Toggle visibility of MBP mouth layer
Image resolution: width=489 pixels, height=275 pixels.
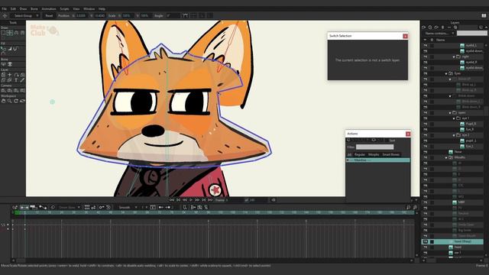point(426,202)
